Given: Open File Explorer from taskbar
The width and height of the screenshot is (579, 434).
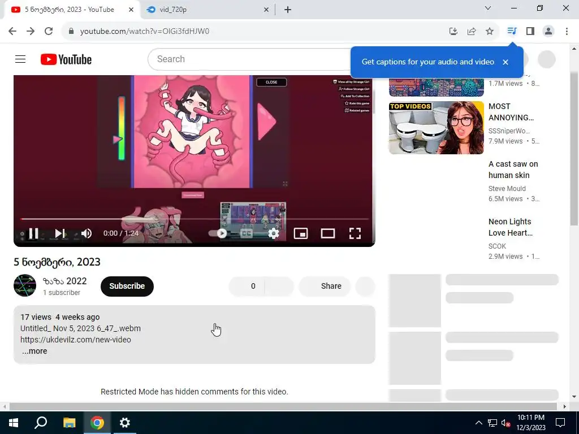Looking at the screenshot, I should (69, 423).
